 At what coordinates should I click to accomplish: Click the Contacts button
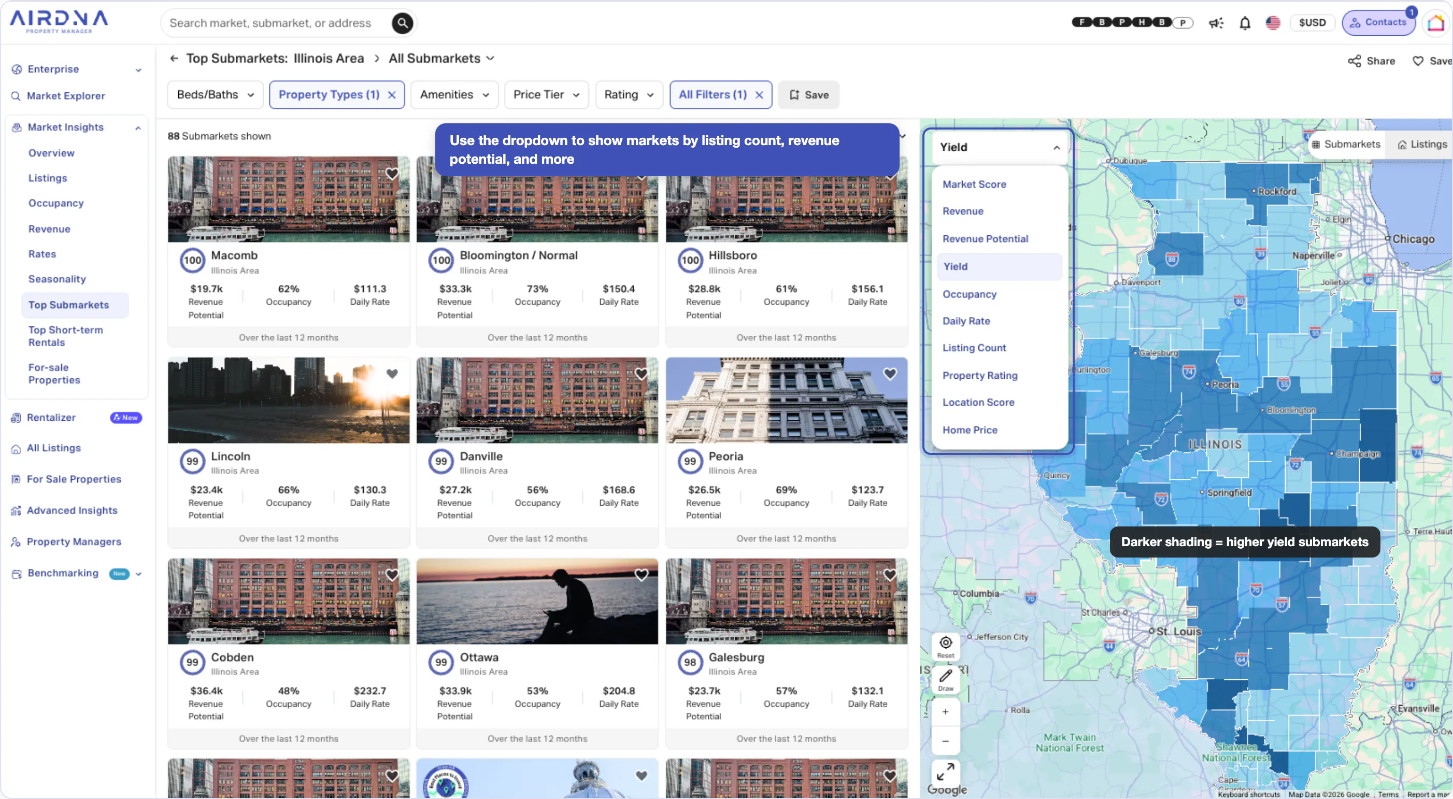pyautogui.click(x=1378, y=23)
